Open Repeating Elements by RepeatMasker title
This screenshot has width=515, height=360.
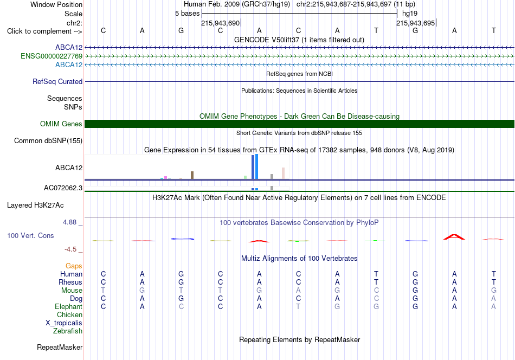(x=299, y=339)
